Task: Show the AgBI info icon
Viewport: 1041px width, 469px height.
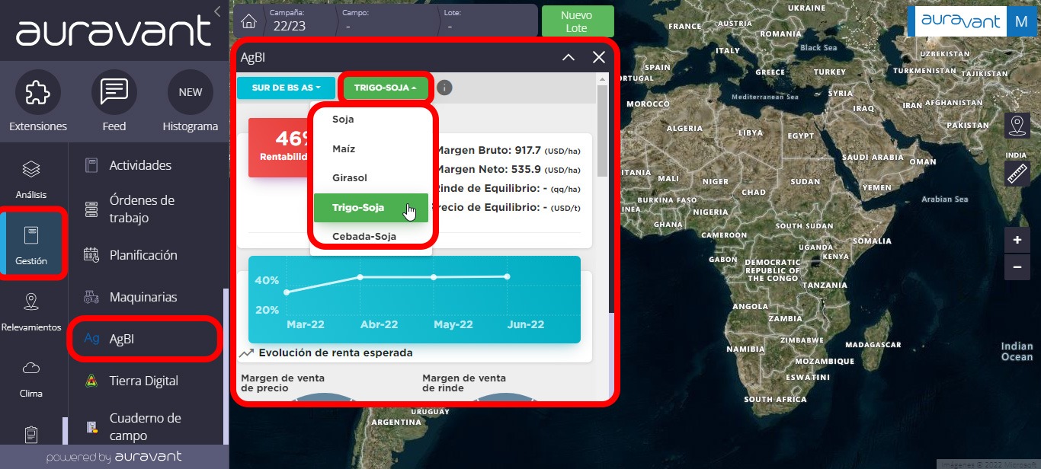Action: tap(444, 88)
